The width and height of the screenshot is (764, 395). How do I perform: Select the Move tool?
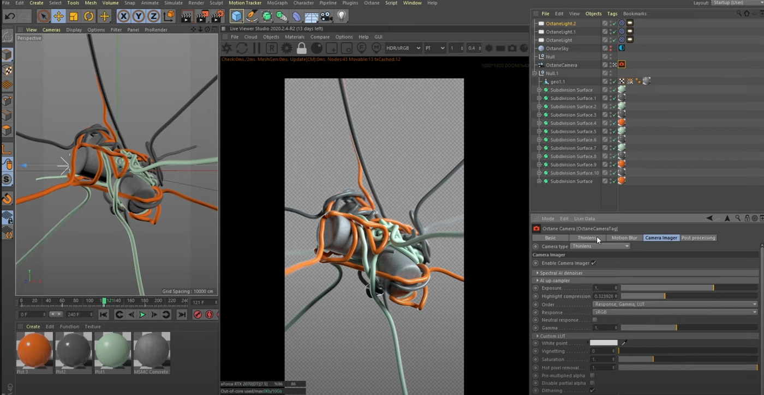pos(59,16)
